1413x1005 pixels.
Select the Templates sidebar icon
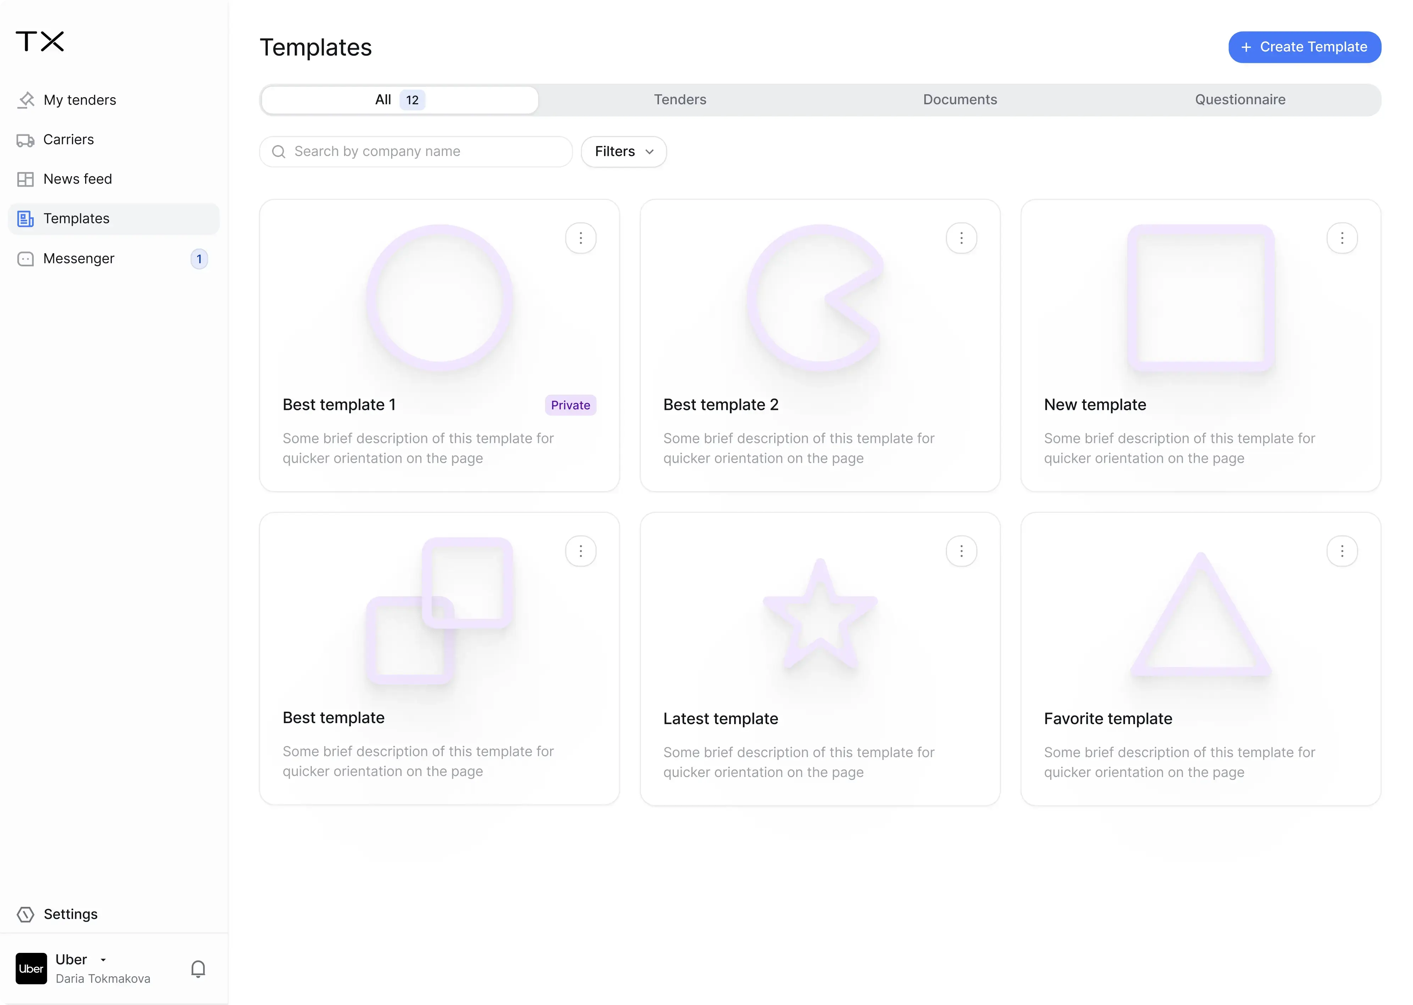pyautogui.click(x=26, y=218)
